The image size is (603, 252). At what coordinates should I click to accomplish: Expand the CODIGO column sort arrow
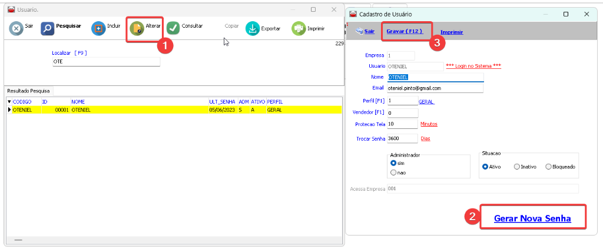click(9, 102)
